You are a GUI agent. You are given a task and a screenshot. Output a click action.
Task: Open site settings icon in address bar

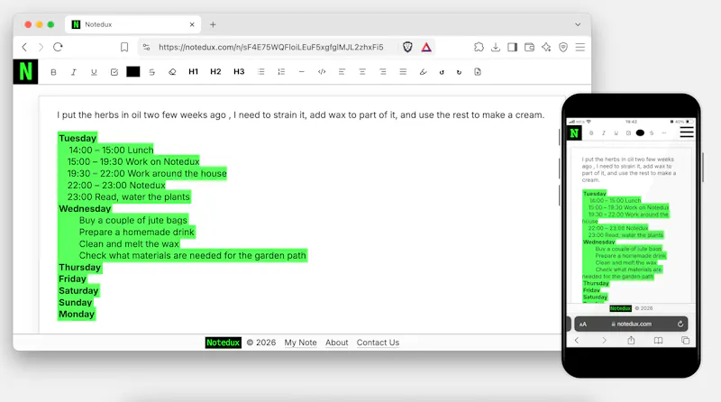[x=146, y=47]
